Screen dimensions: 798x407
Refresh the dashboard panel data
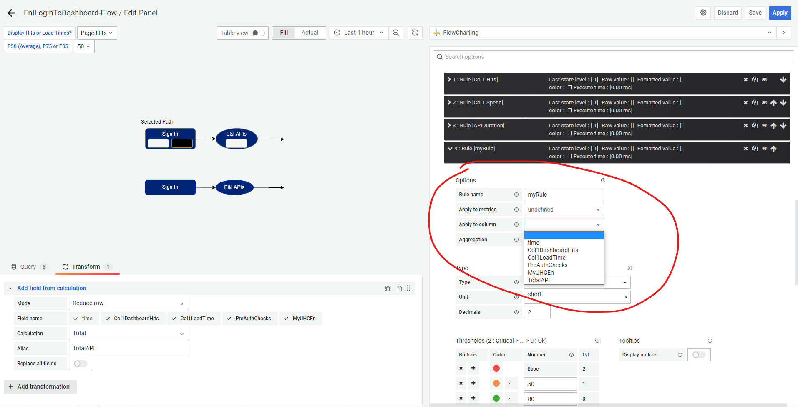tap(415, 33)
